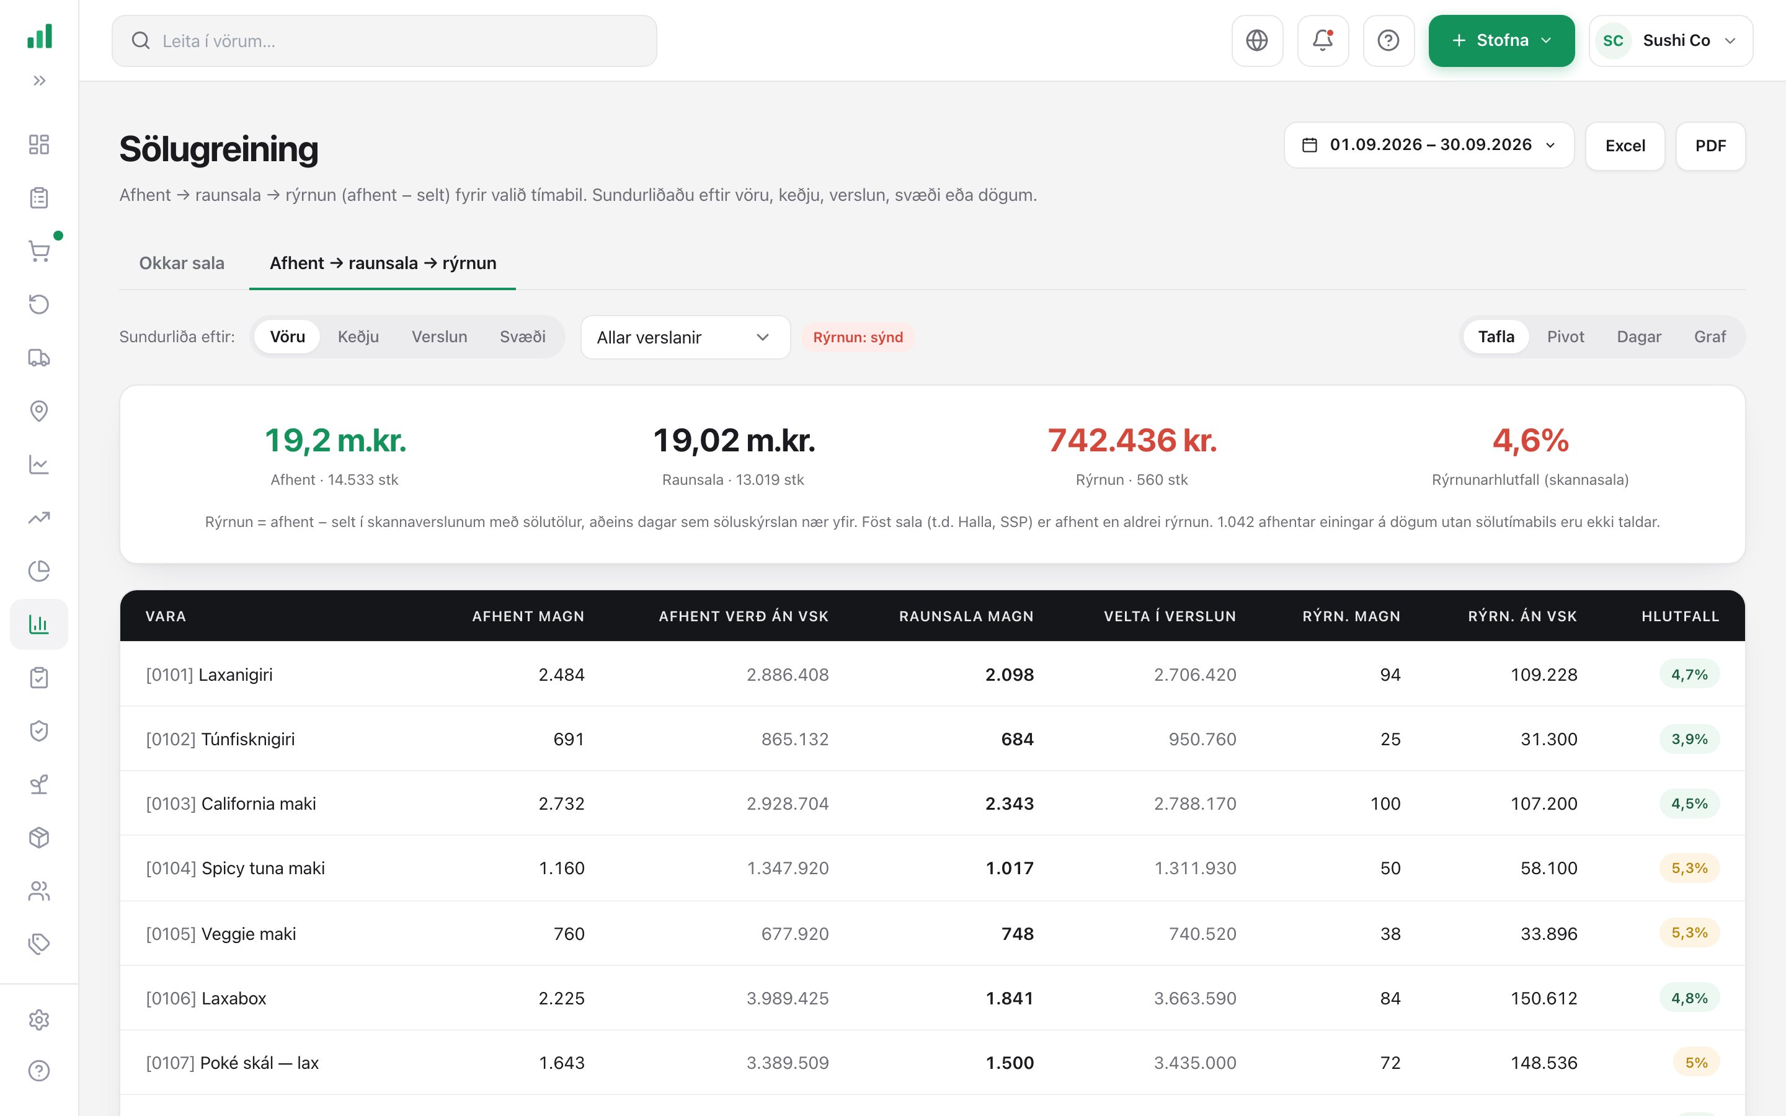Switch to the Graf view
This screenshot has width=1786, height=1116.
click(x=1709, y=337)
